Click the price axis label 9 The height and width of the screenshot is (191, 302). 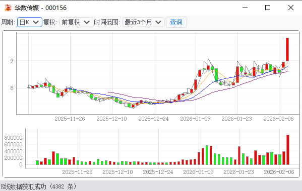coord(12,61)
